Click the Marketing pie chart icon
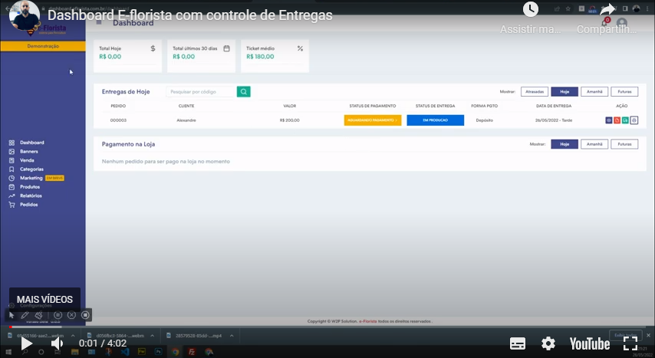The height and width of the screenshot is (358, 655). pos(12,178)
